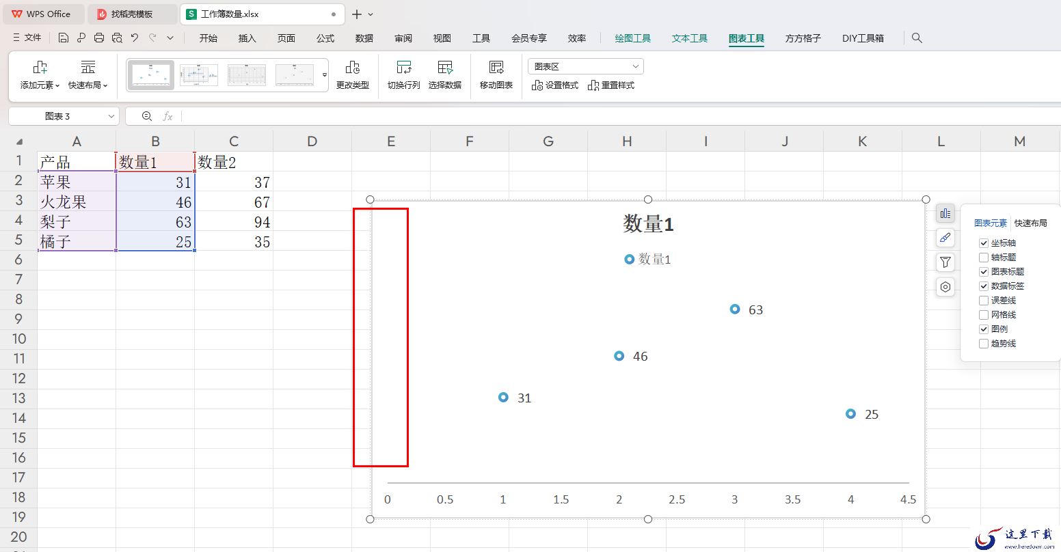
Task: Uncheck 图表标题 (Chart Title) checkbox
Action: (x=984, y=272)
